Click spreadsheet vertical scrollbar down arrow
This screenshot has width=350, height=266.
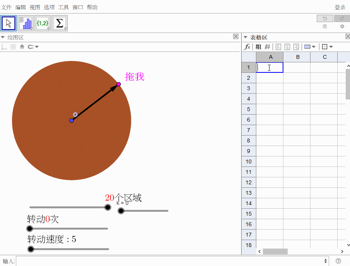tap(348, 245)
